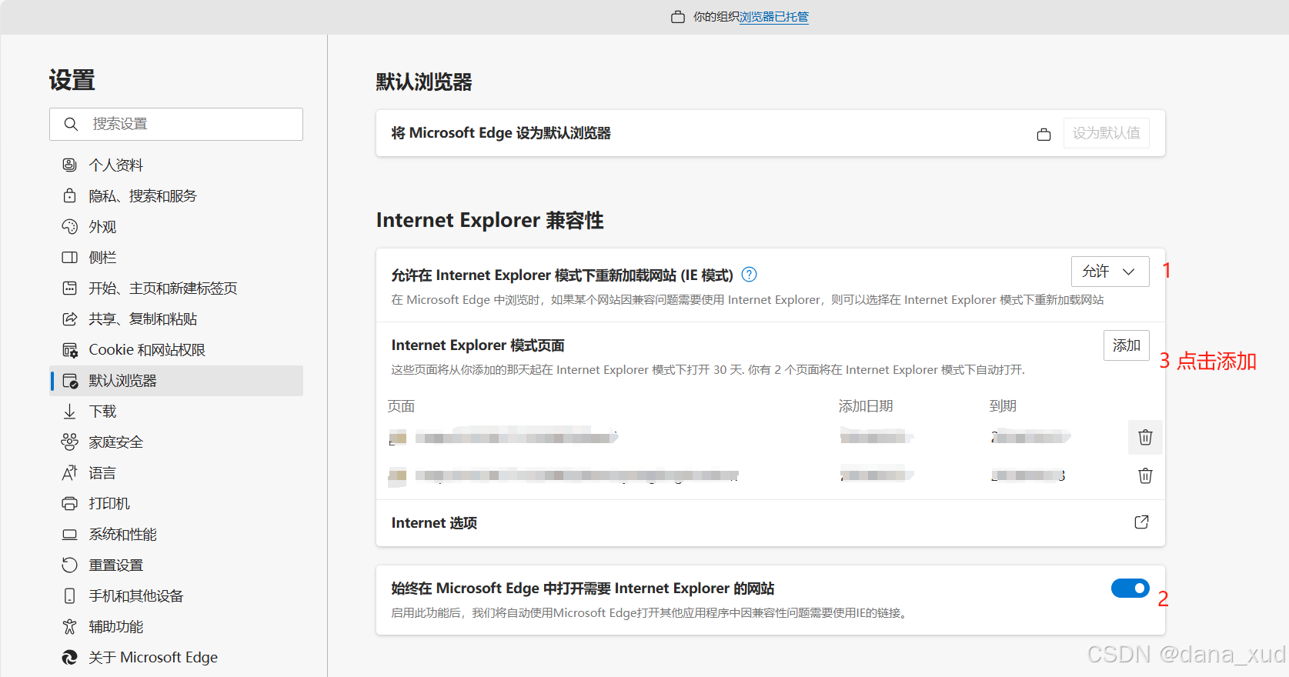Go to 下载 settings
The image size is (1289, 677).
pos(176,411)
